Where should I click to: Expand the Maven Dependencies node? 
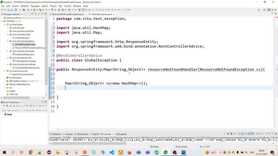pos(5,84)
